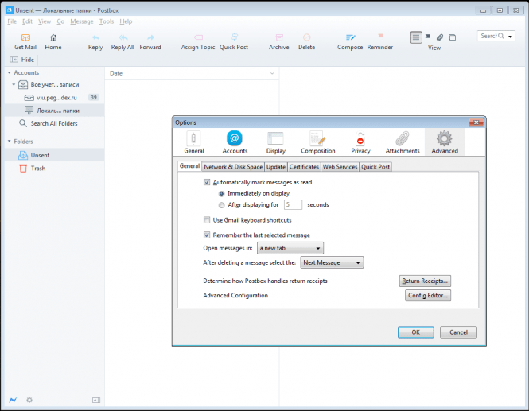Click the Return Receipts button

[425, 281]
